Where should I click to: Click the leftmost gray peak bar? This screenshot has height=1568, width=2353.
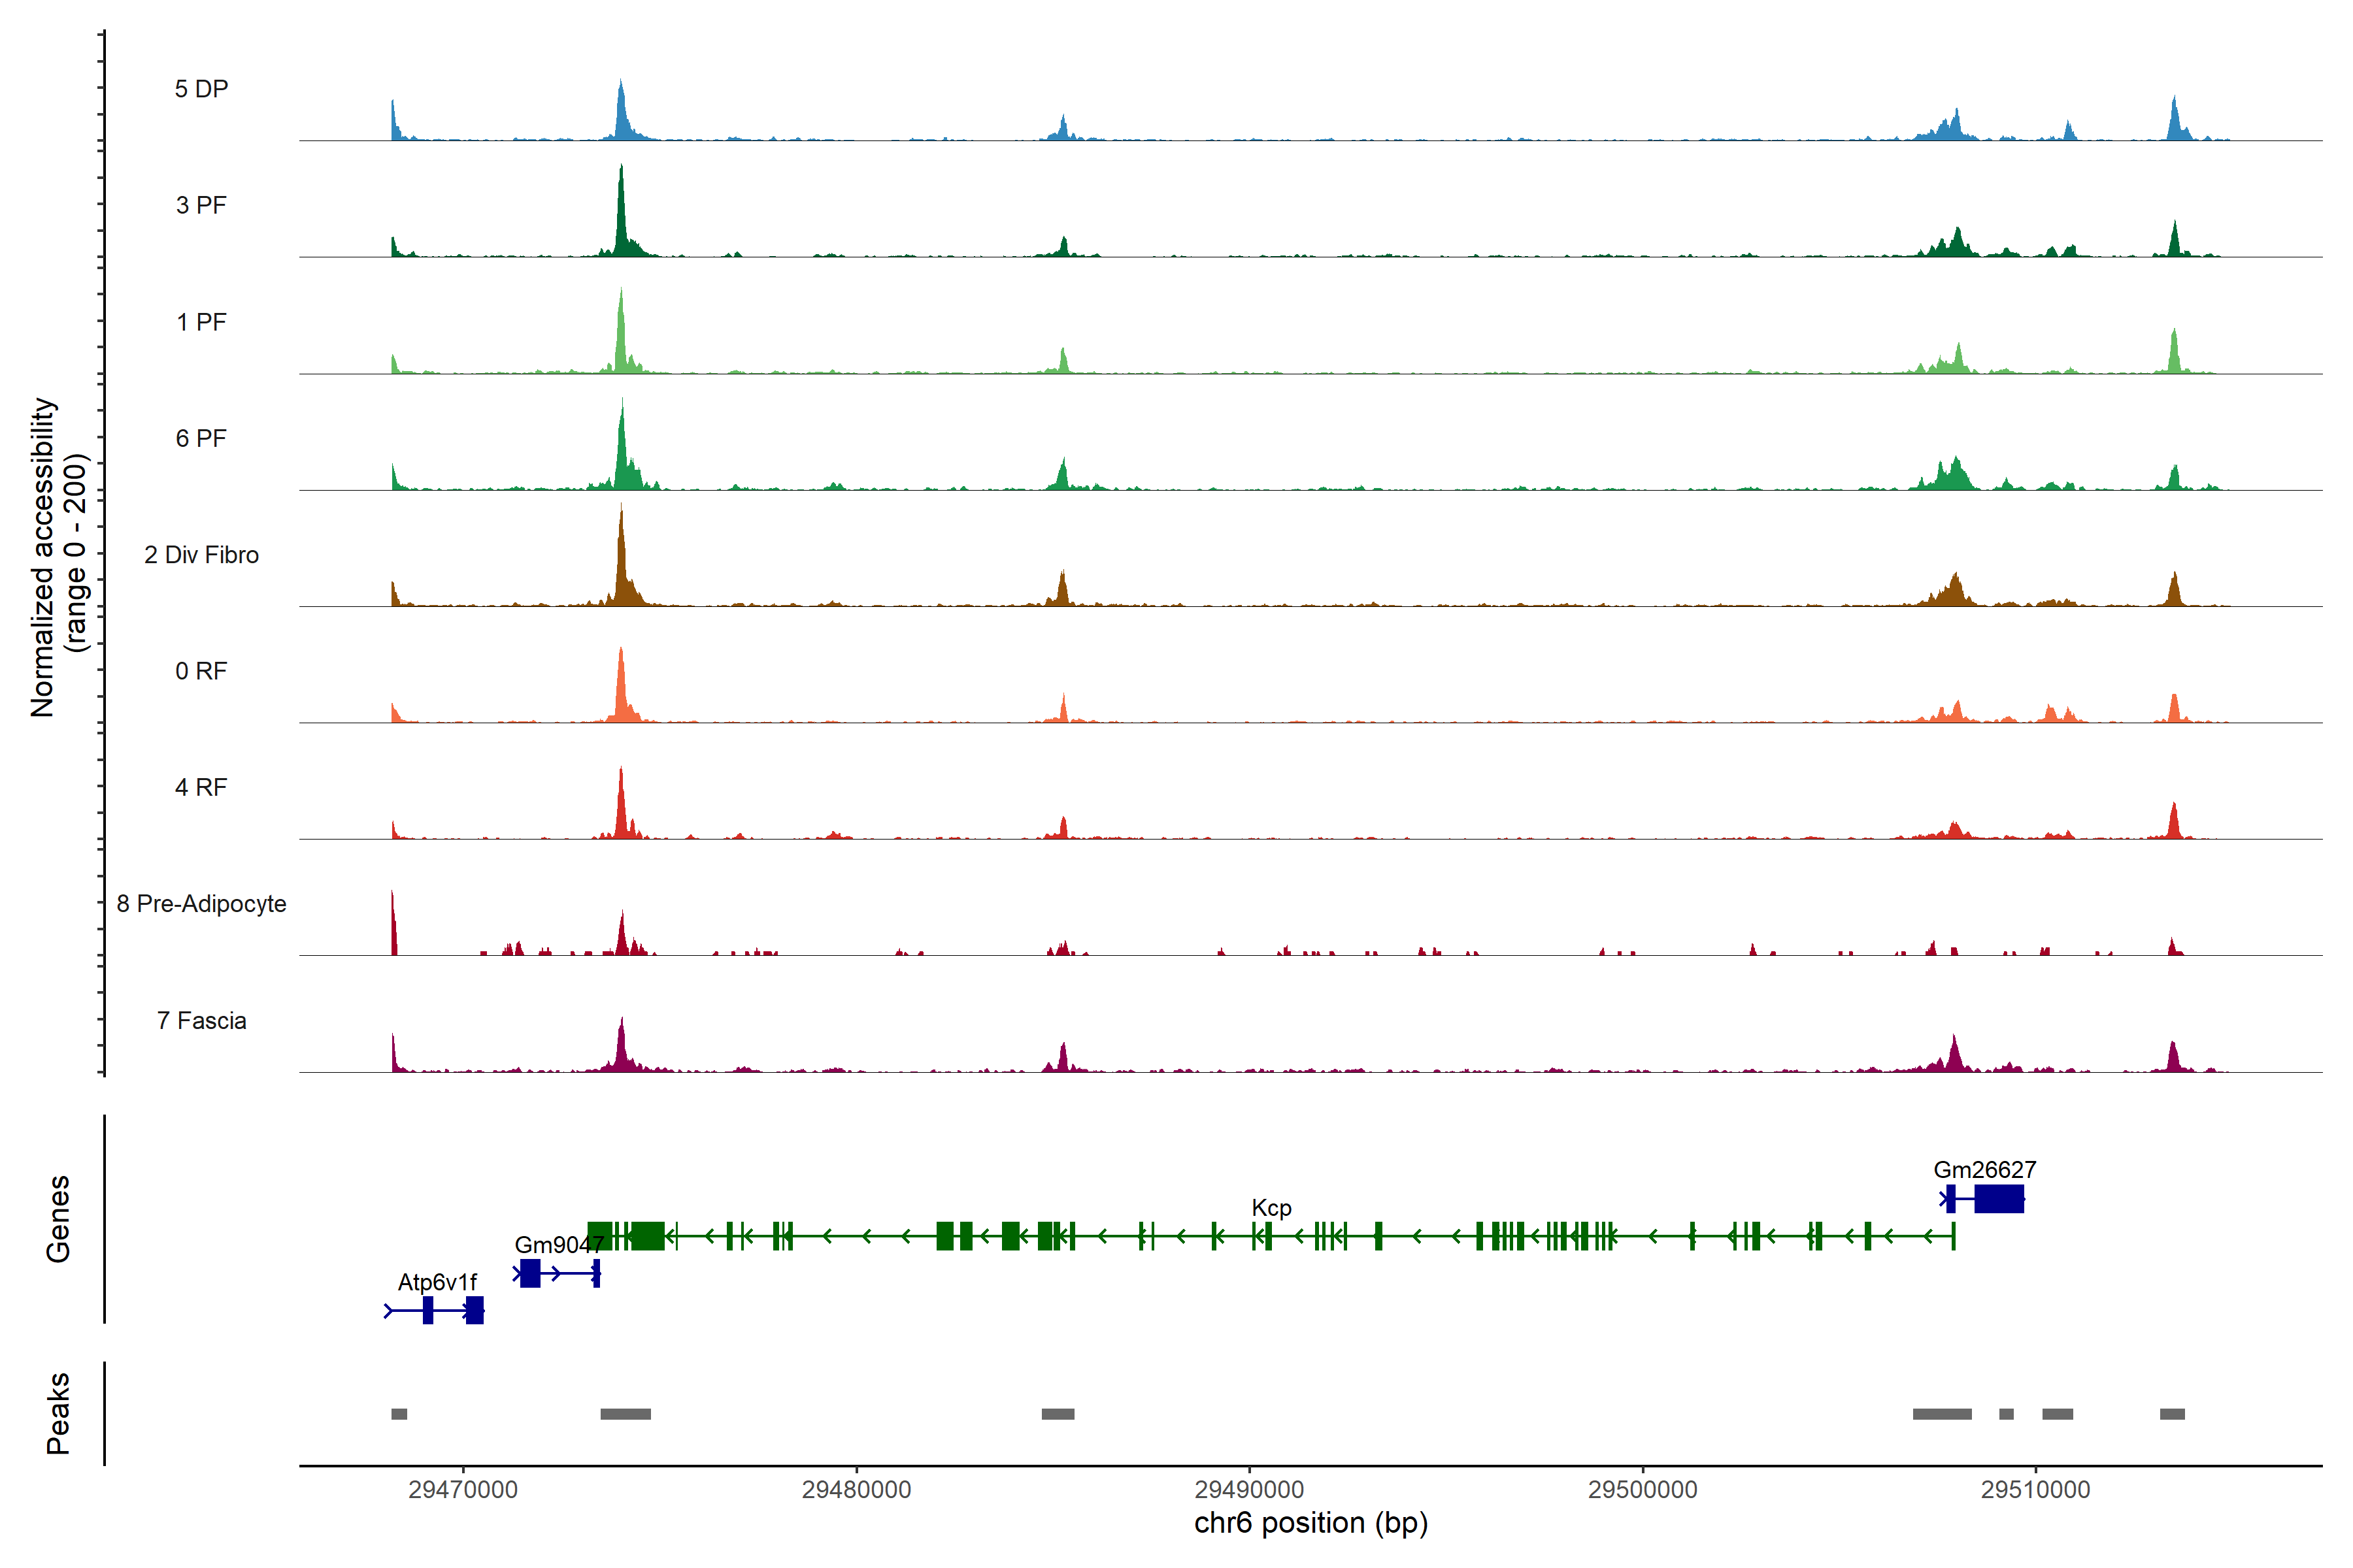(399, 1414)
